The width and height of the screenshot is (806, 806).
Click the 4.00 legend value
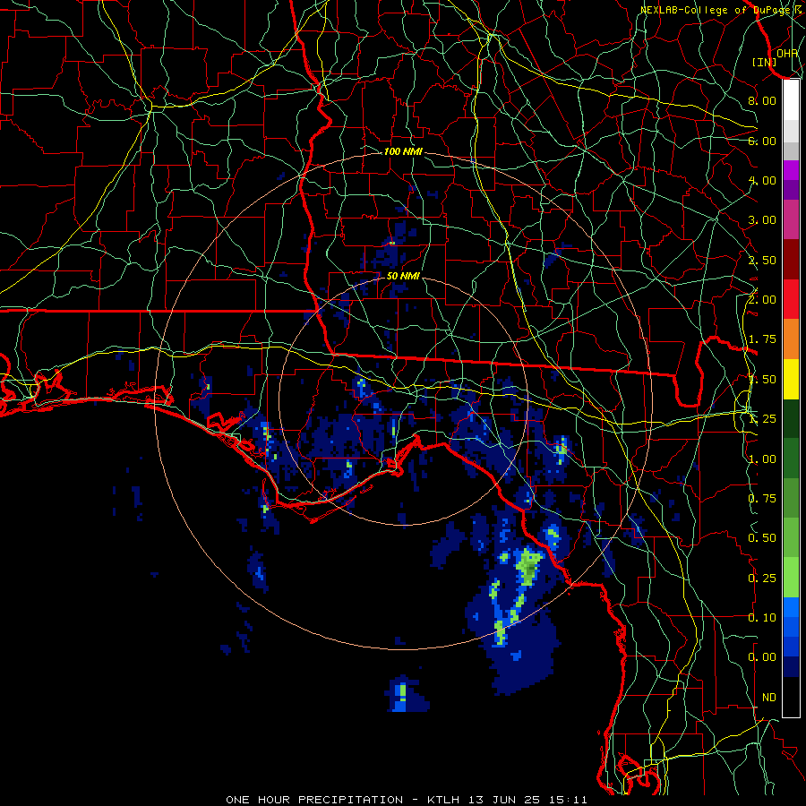click(762, 180)
